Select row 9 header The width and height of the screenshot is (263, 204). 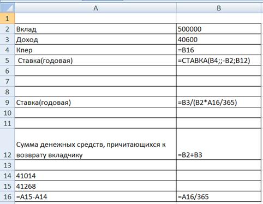(x=7, y=103)
